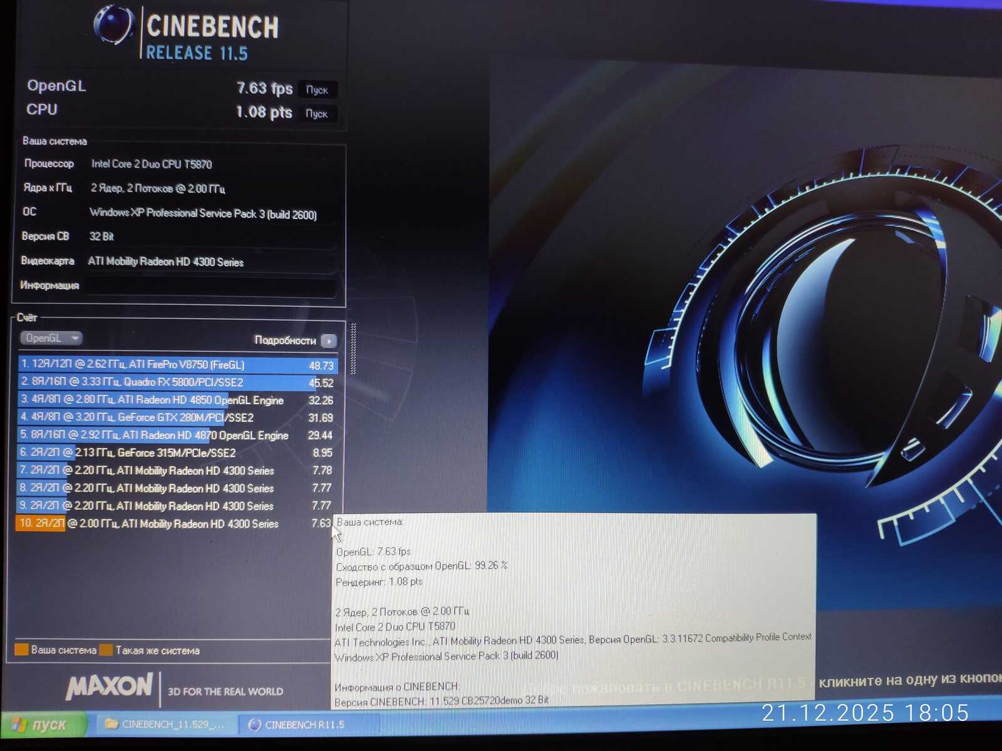Image resolution: width=1002 pixels, height=751 pixels.
Task: Click the orange Ваша система legend swatch
Action: (21, 650)
